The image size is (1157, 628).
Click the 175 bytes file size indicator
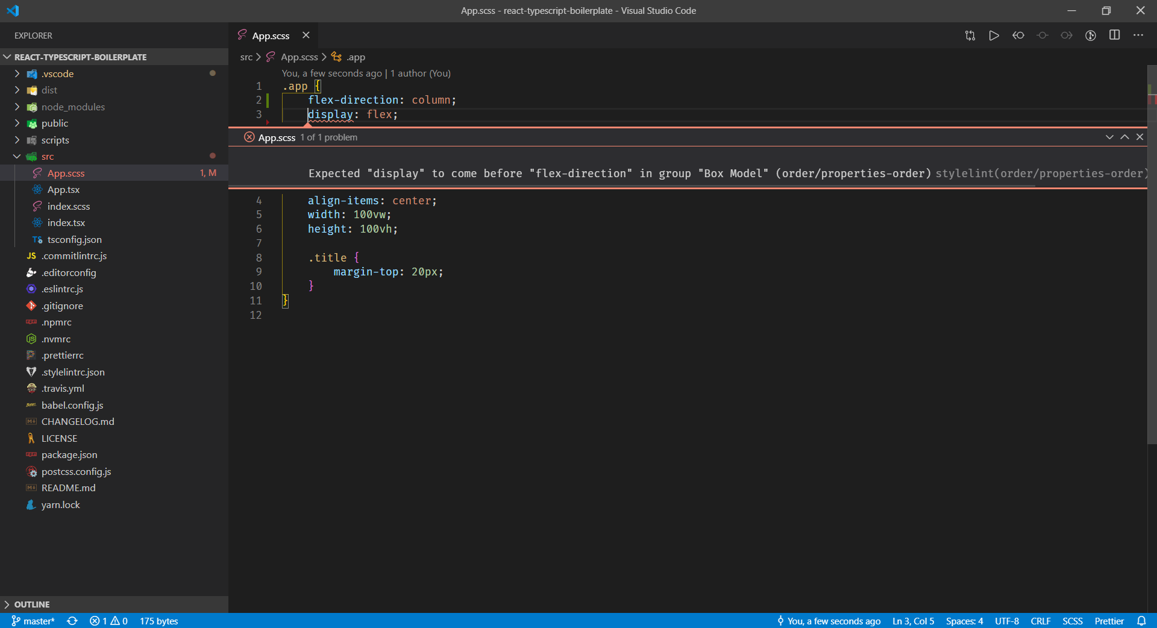tap(159, 621)
